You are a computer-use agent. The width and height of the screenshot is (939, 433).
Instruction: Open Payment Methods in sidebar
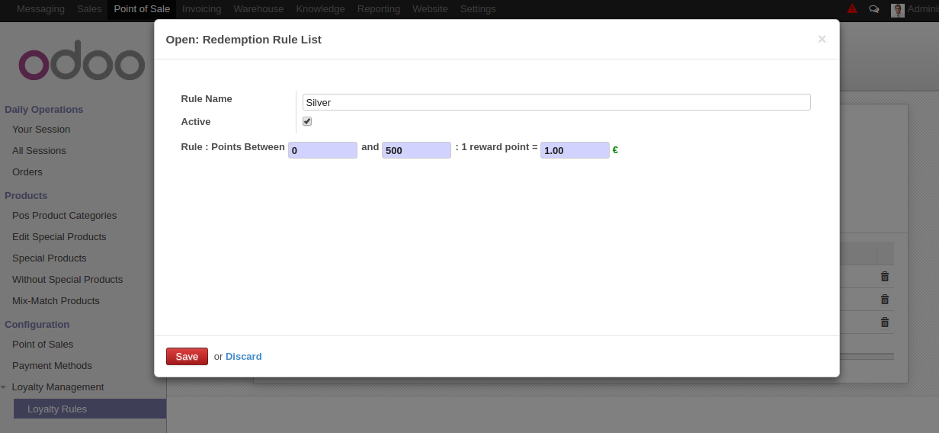click(52, 366)
